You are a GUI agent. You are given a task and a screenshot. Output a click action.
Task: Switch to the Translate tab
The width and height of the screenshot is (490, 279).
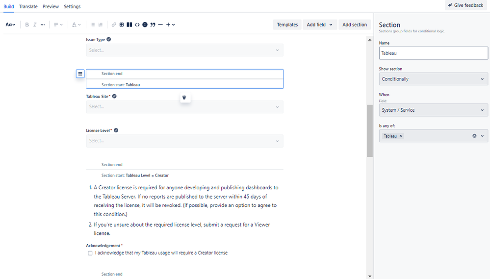[x=28, y=6]
